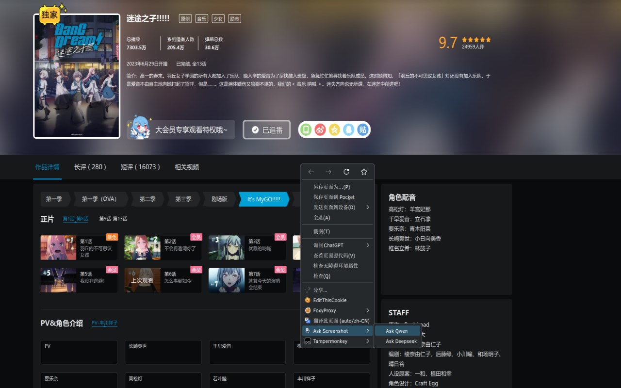Click the 励志 genre tag
The height and width of the screenshot is (388, 621).
pyautogui.click(x=234, y=18)
